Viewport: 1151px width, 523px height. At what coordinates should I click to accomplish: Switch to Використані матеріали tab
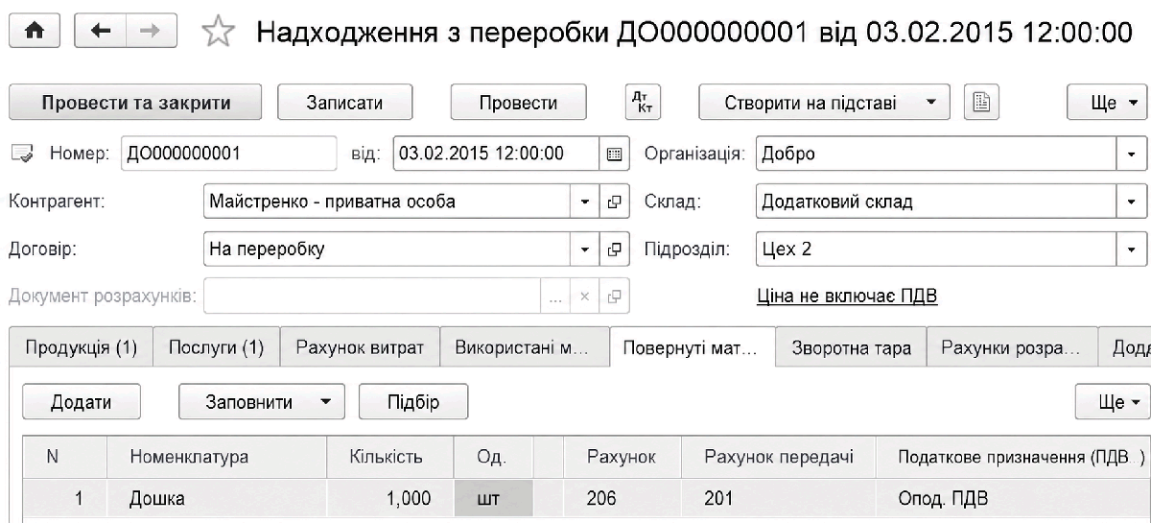point(525,348)
